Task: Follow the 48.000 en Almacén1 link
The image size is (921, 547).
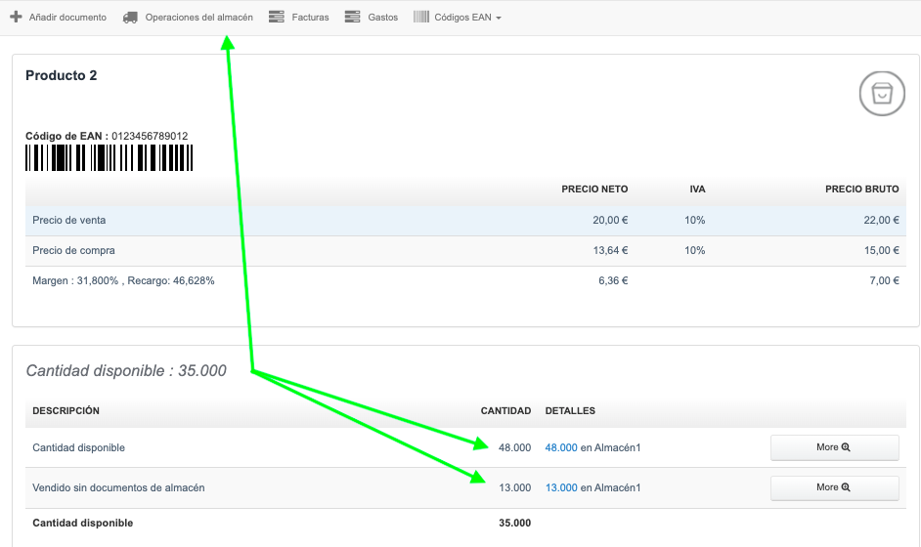Action: pos(561,447)
